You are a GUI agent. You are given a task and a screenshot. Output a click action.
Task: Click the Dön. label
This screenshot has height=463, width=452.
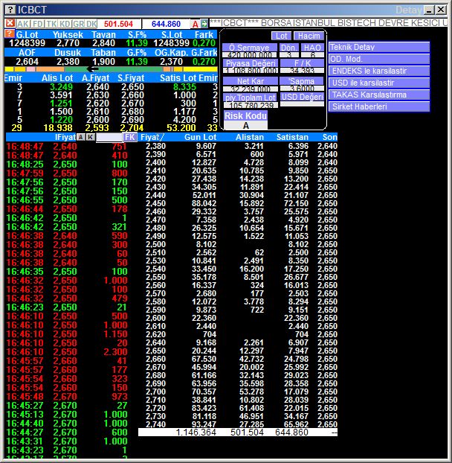[x=289, y=48]
